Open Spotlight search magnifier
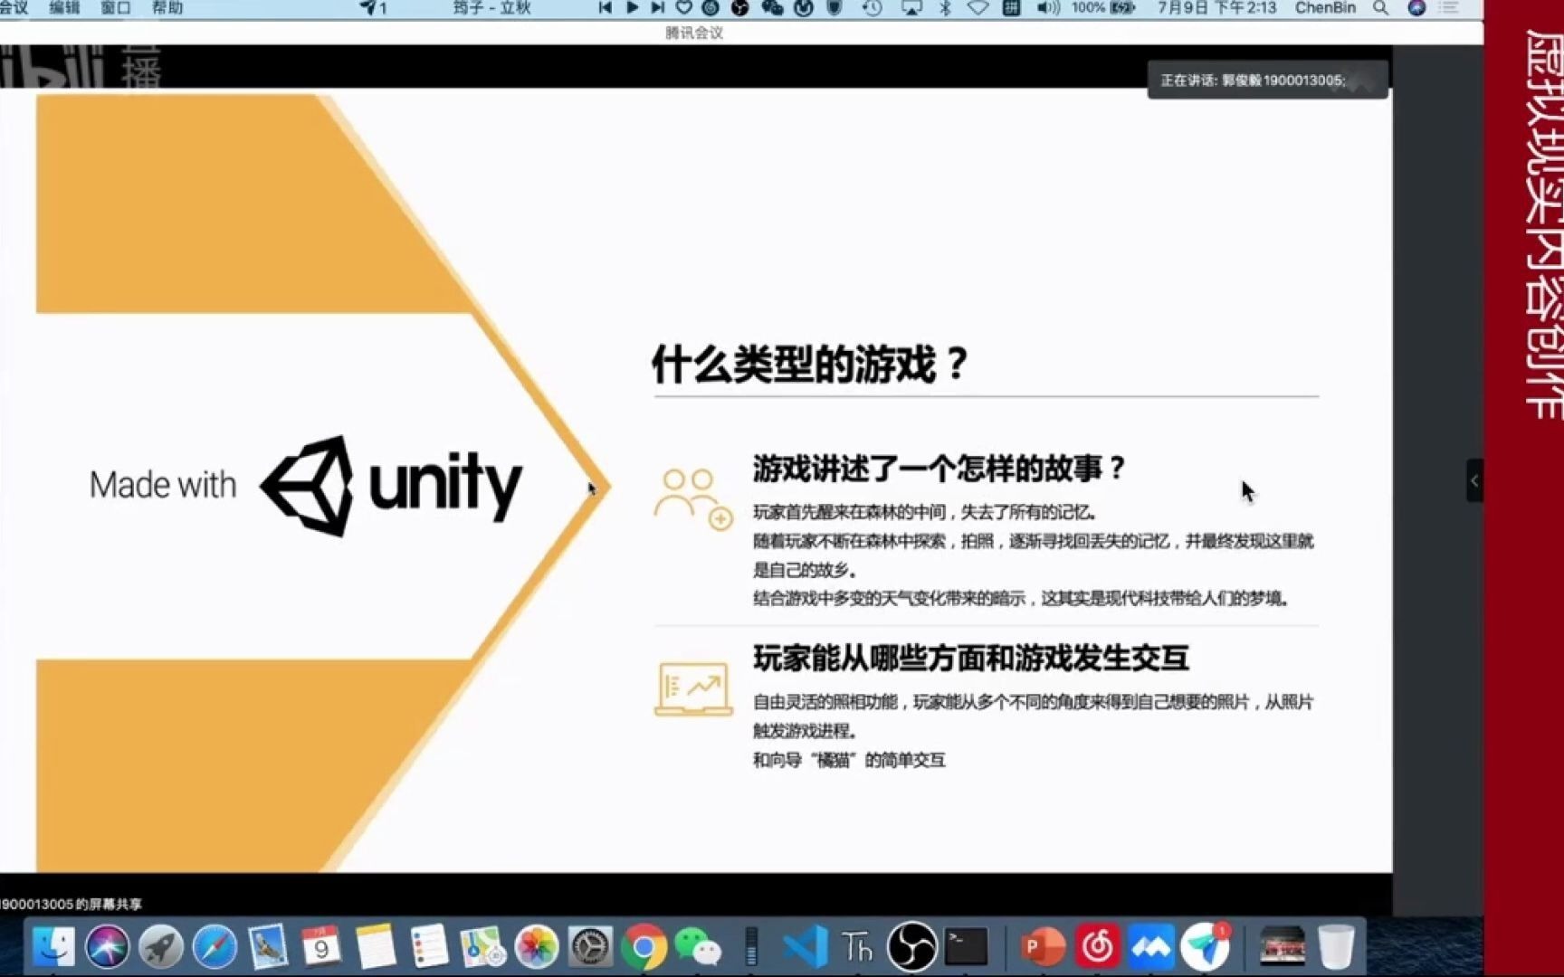The image size is (1564, 977). (x=1380, y=8)
